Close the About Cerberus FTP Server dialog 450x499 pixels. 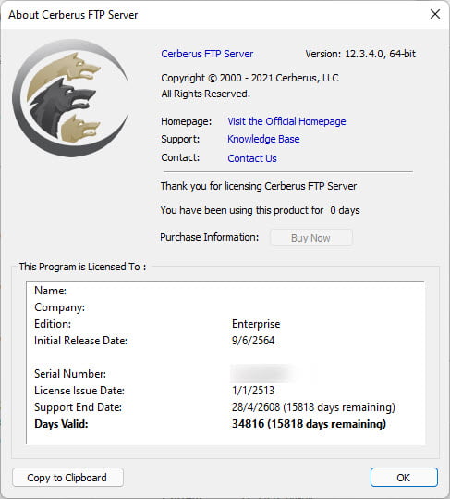pyautogui.click(x=435, y=14)
